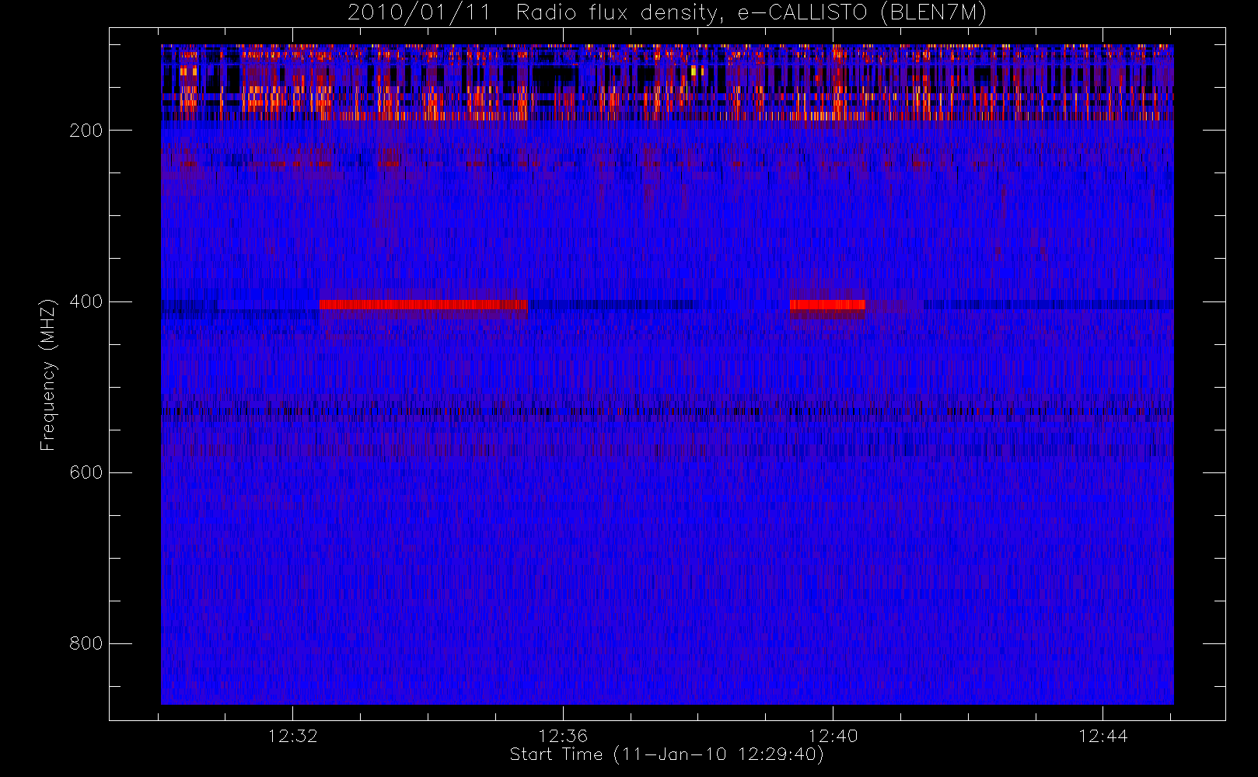The width and height of the screenshot is (1258, 777).
Task: Click the 'Start Time (11-Jan-10 12:29:40)' label
Action: click(x=667, y=754)
